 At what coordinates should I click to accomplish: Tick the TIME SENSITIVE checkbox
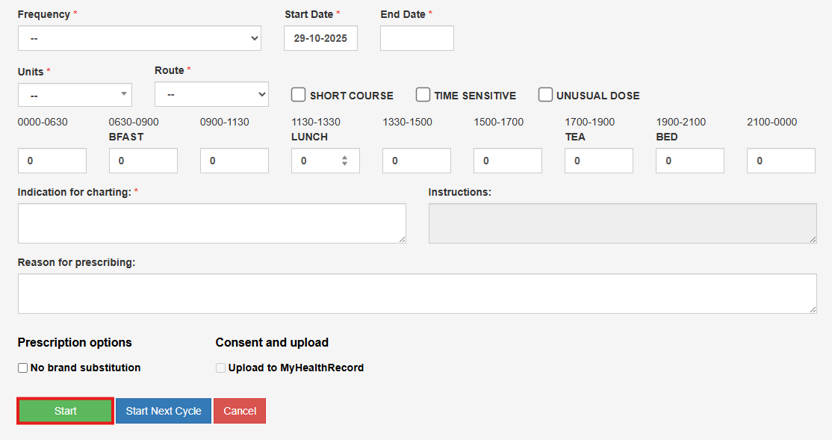423,95
